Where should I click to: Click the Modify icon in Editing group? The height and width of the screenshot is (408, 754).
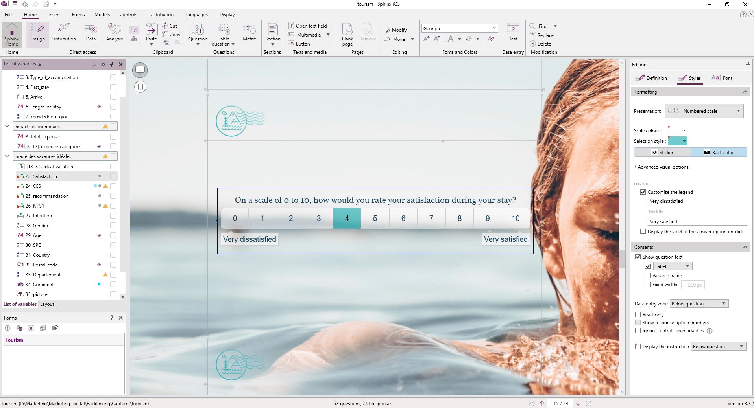395,29
